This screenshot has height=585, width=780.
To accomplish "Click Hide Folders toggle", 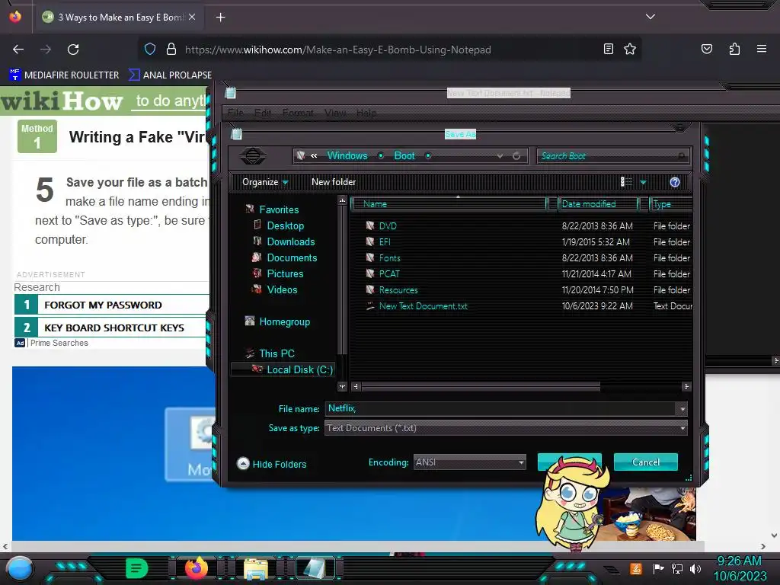I will click(x=272, y=464).
